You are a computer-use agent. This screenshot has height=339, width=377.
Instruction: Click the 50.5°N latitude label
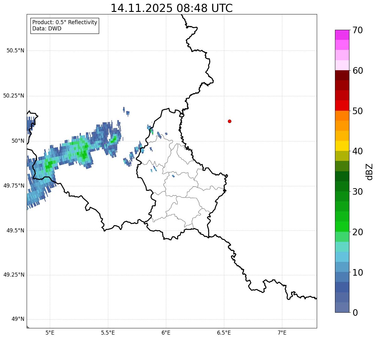(x=15, y=50)
